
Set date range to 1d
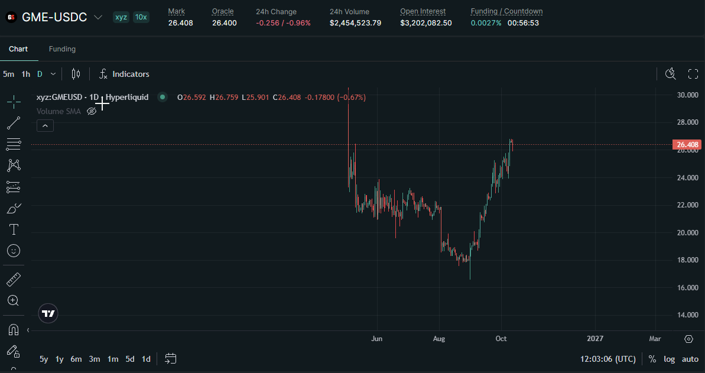point(146,359)
